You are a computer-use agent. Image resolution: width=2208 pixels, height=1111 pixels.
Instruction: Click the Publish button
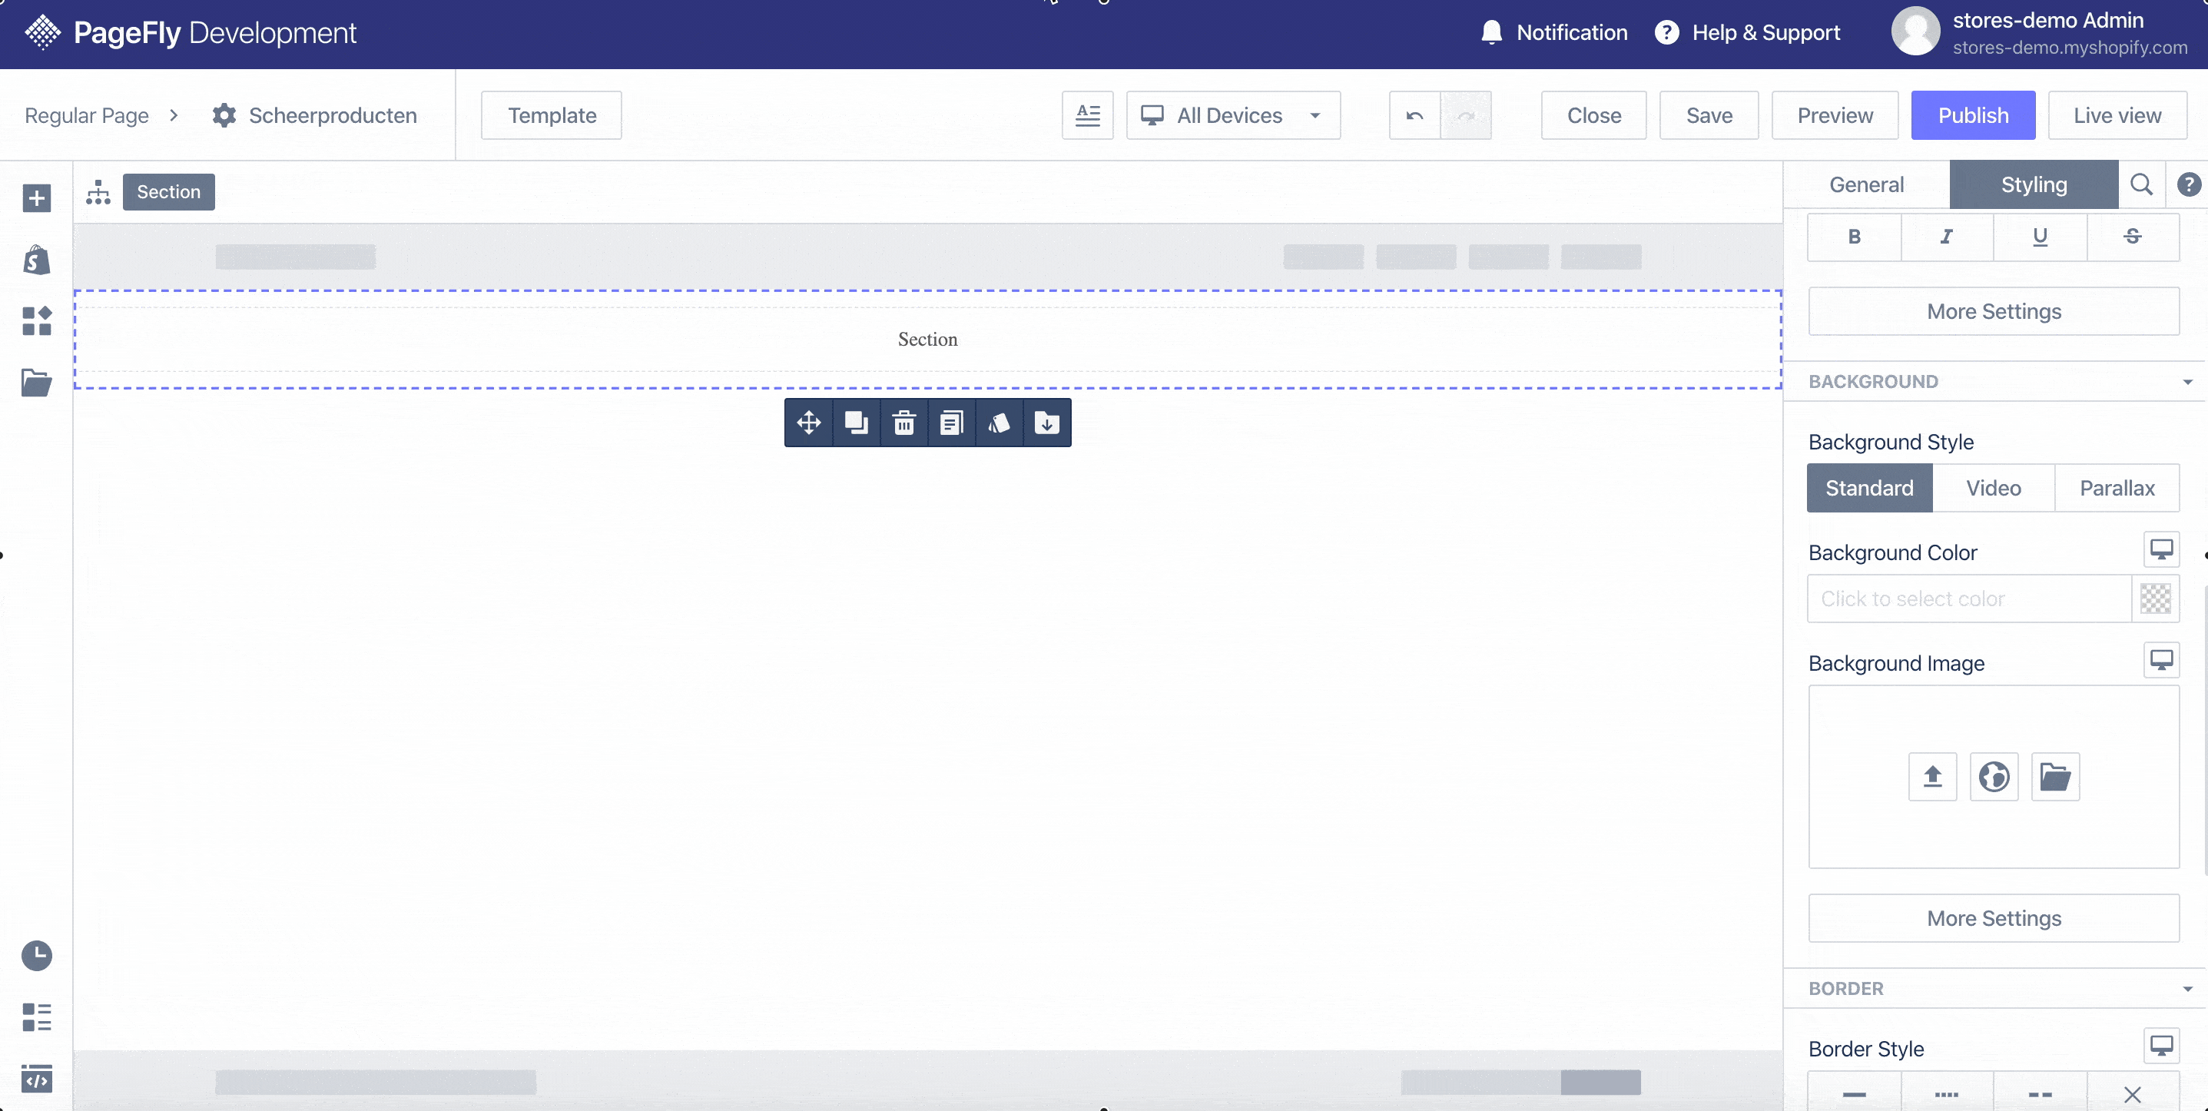(x=1972, y=115)
